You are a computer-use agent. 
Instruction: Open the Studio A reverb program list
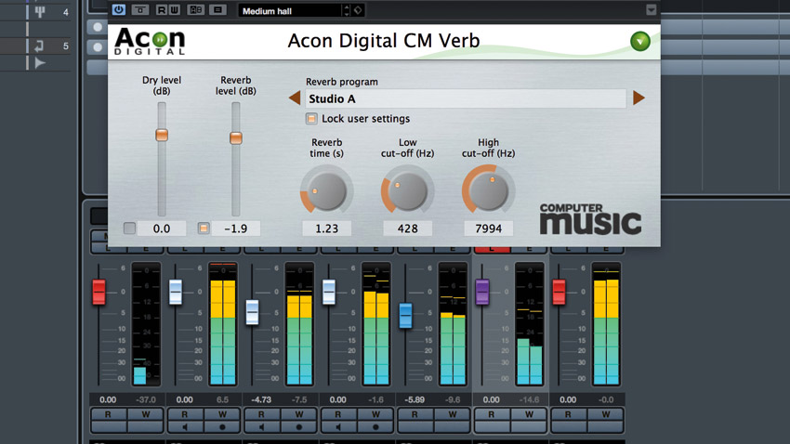466,98
